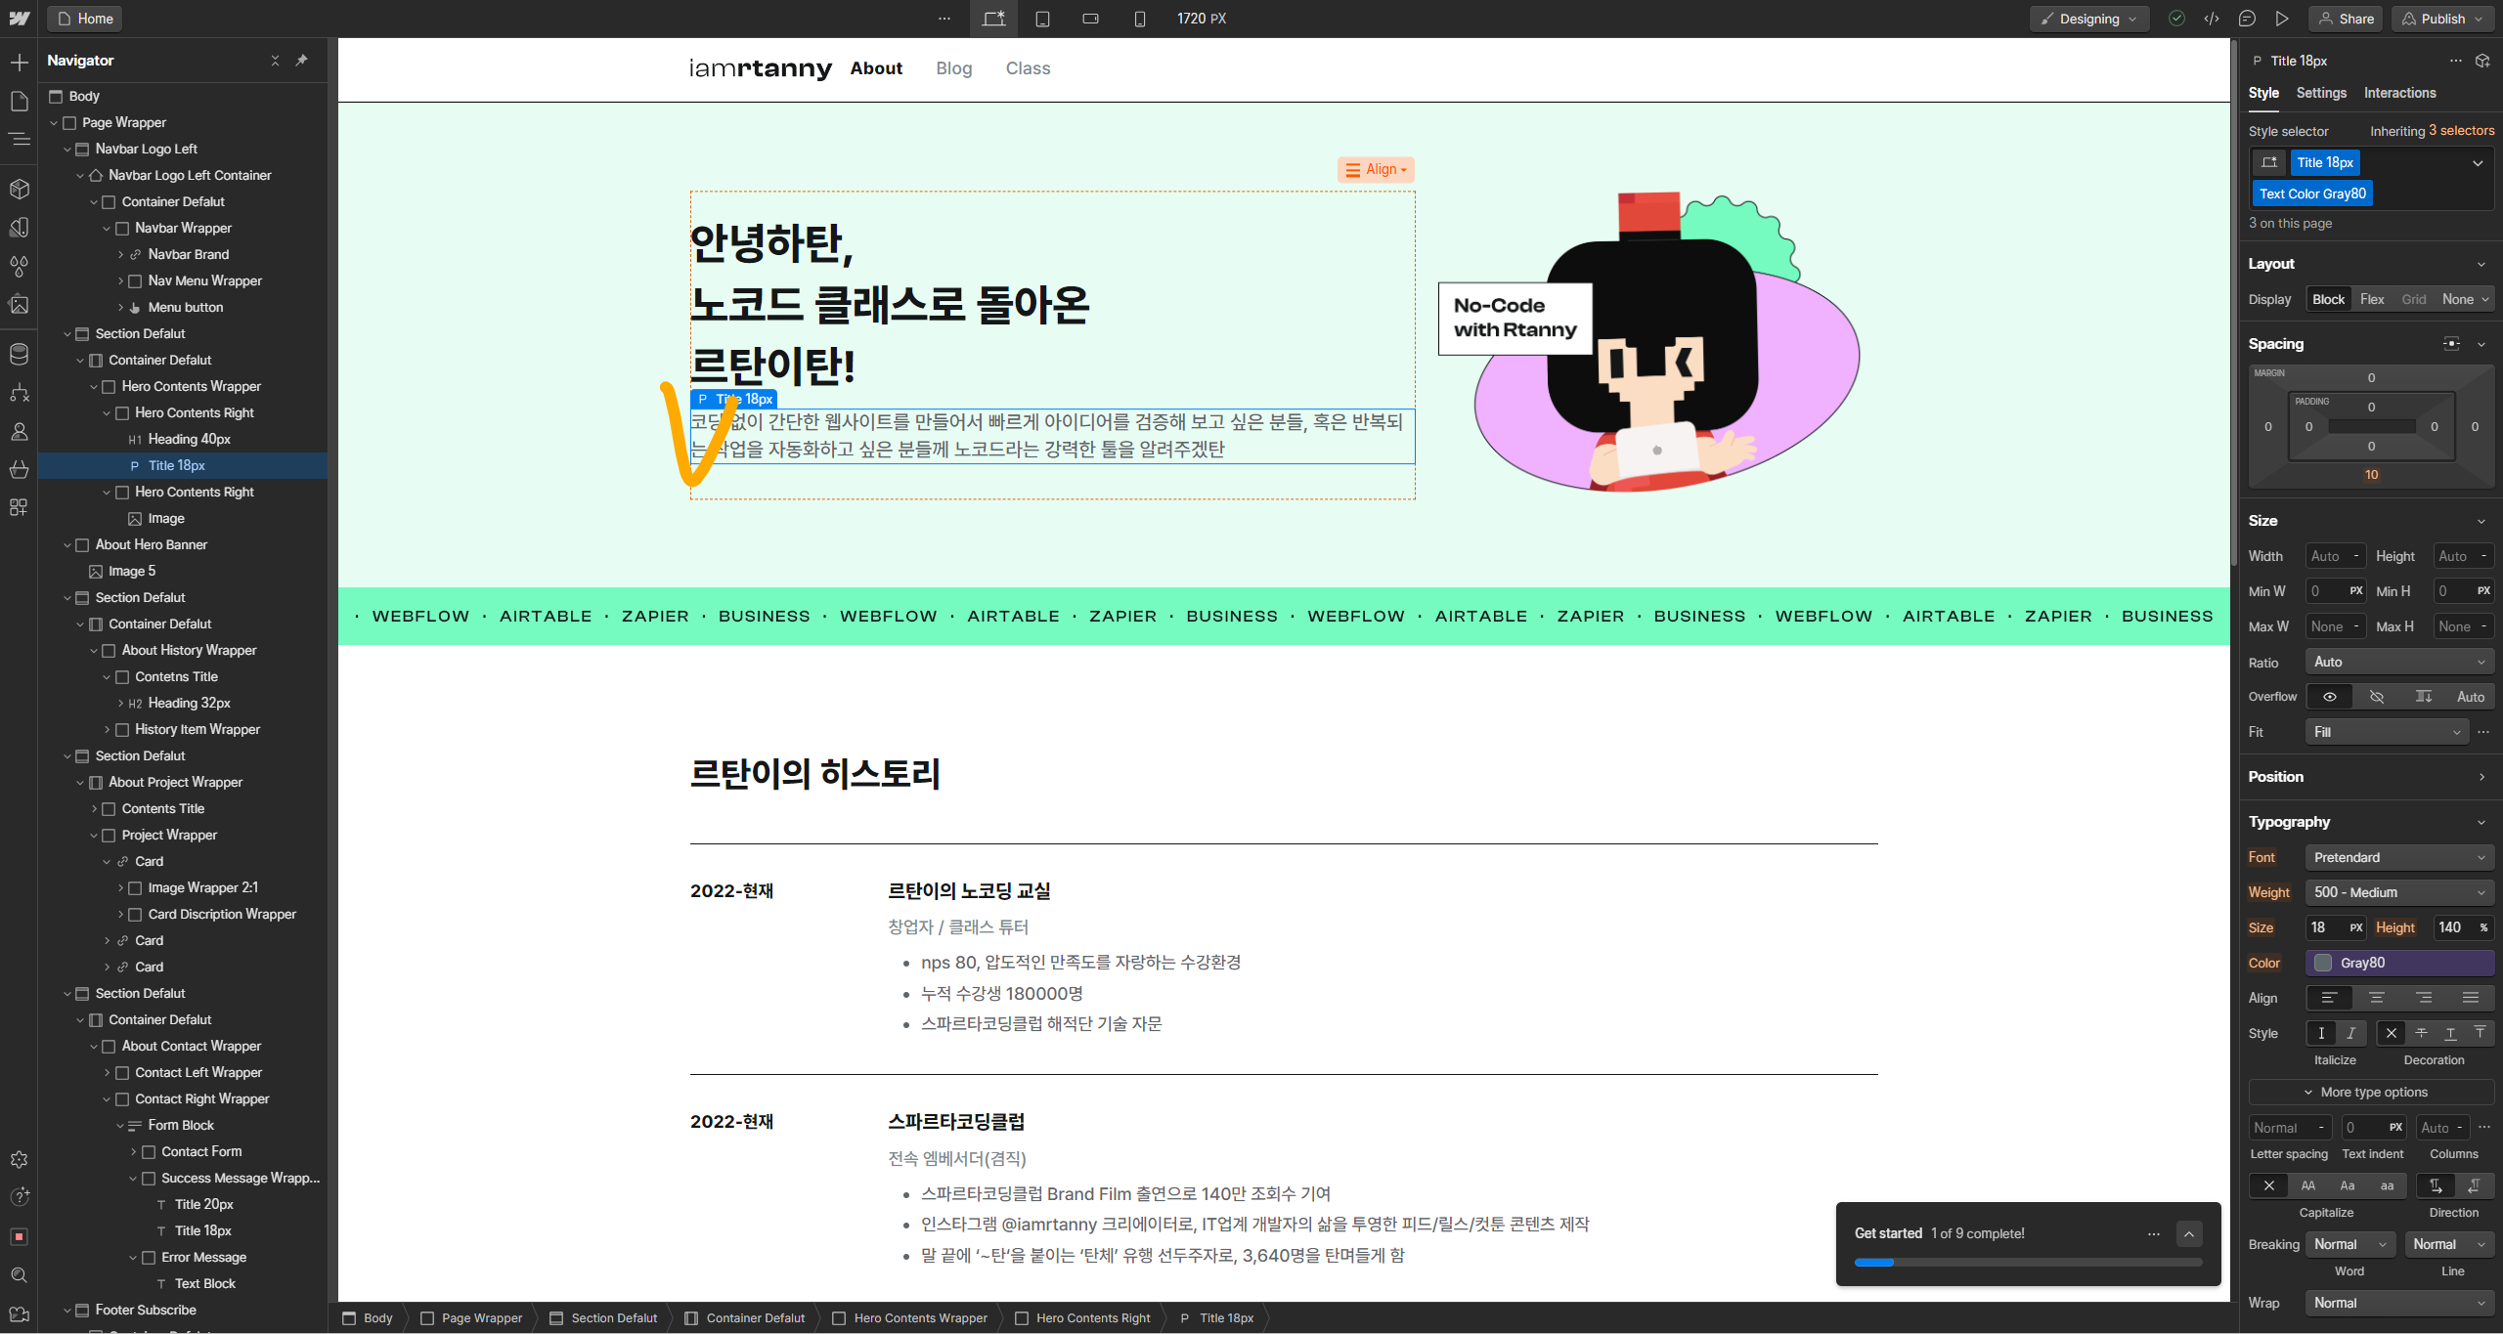Open the Home page selector
The width and height of the screenshot is (2503, 1334).
pyautogui.click(x=84, y=19)
